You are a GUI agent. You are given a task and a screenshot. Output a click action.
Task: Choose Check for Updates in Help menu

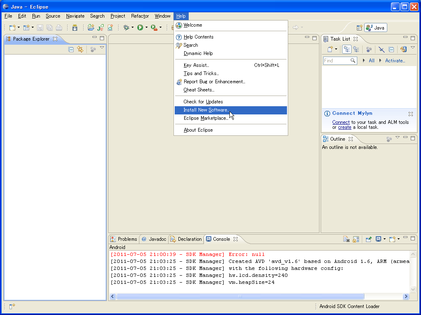231,102
